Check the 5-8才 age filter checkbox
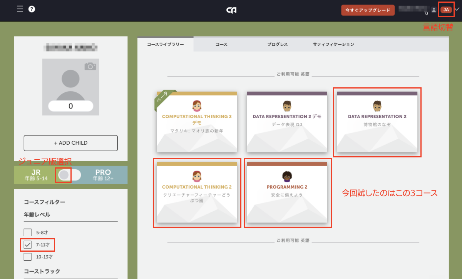This screenshot has width=462, height=279. 27,232
